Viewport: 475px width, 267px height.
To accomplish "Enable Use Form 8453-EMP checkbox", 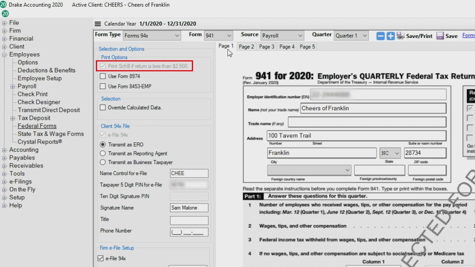I will tap(103, 86).
